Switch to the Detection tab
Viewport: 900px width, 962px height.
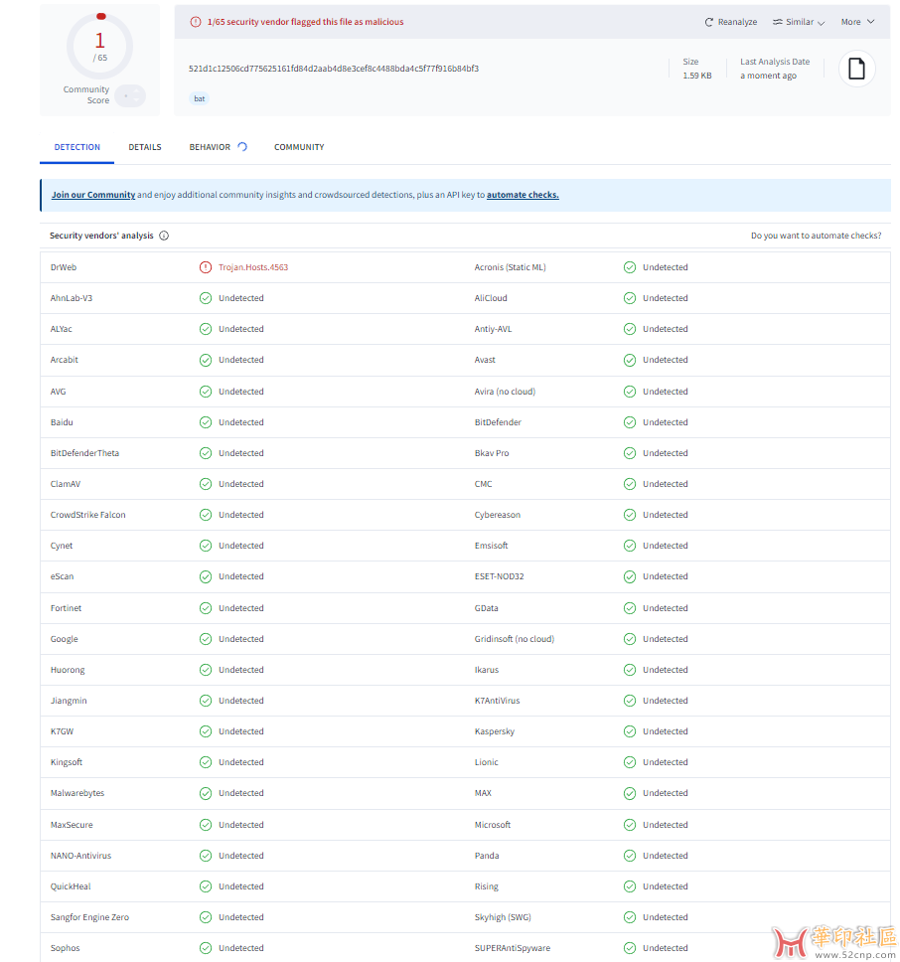tap(77, 147)
